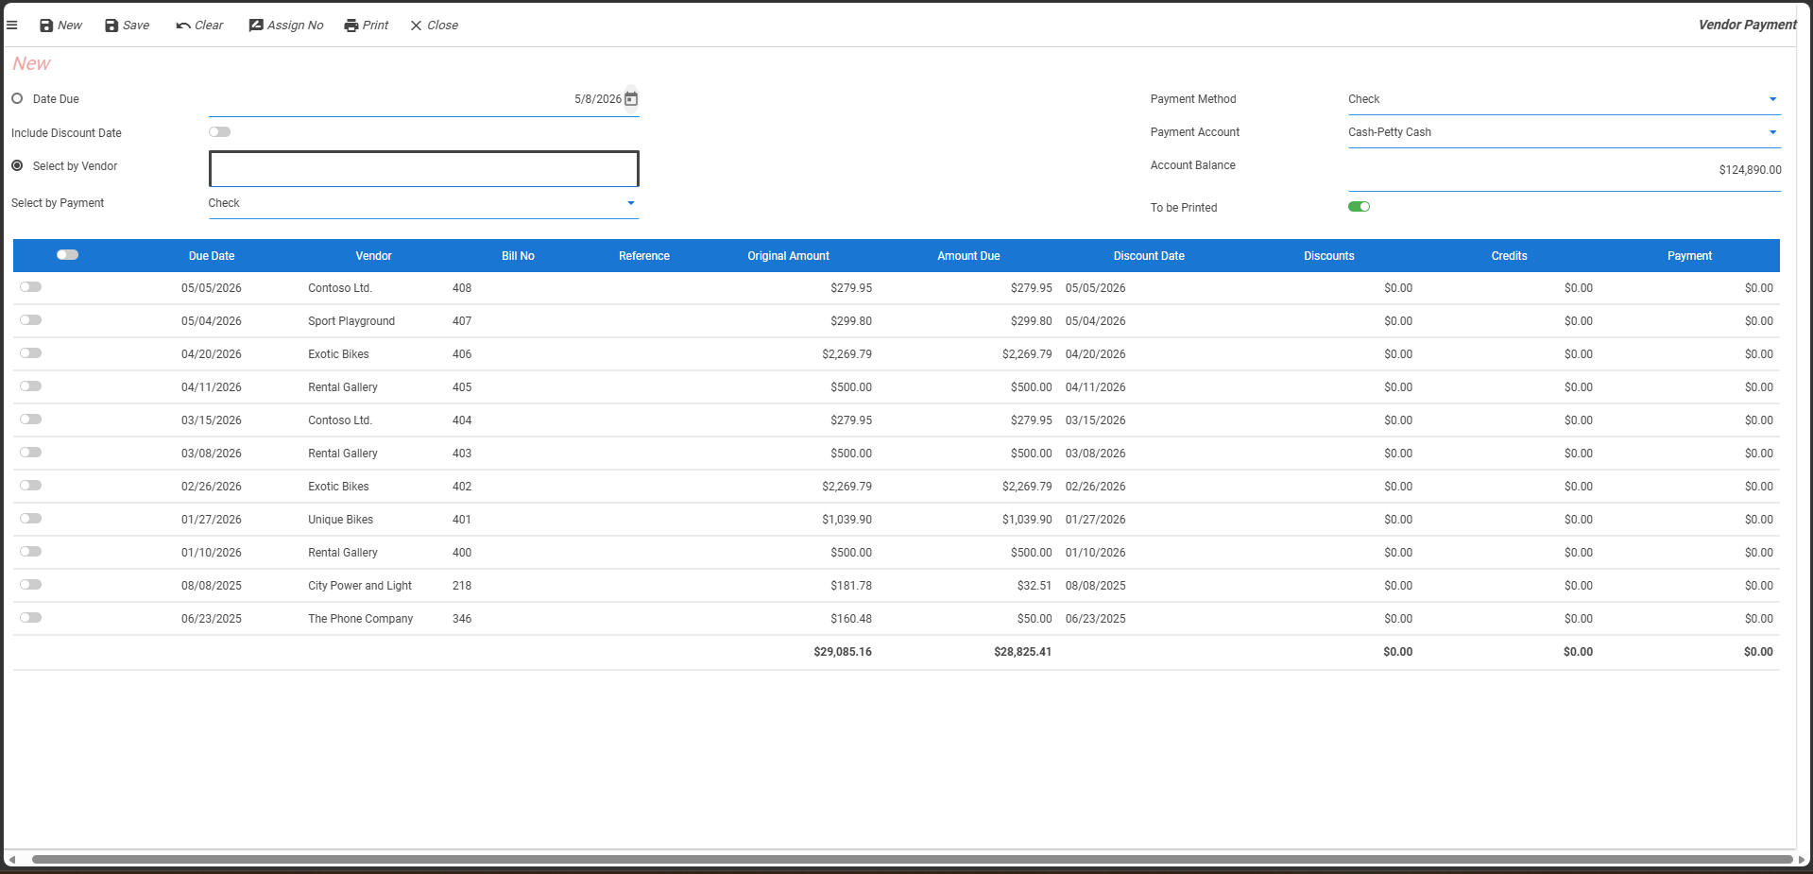Screen dimensions: 1813x874
Task: Click the New toolbar button
Action: tap(60, 26)
